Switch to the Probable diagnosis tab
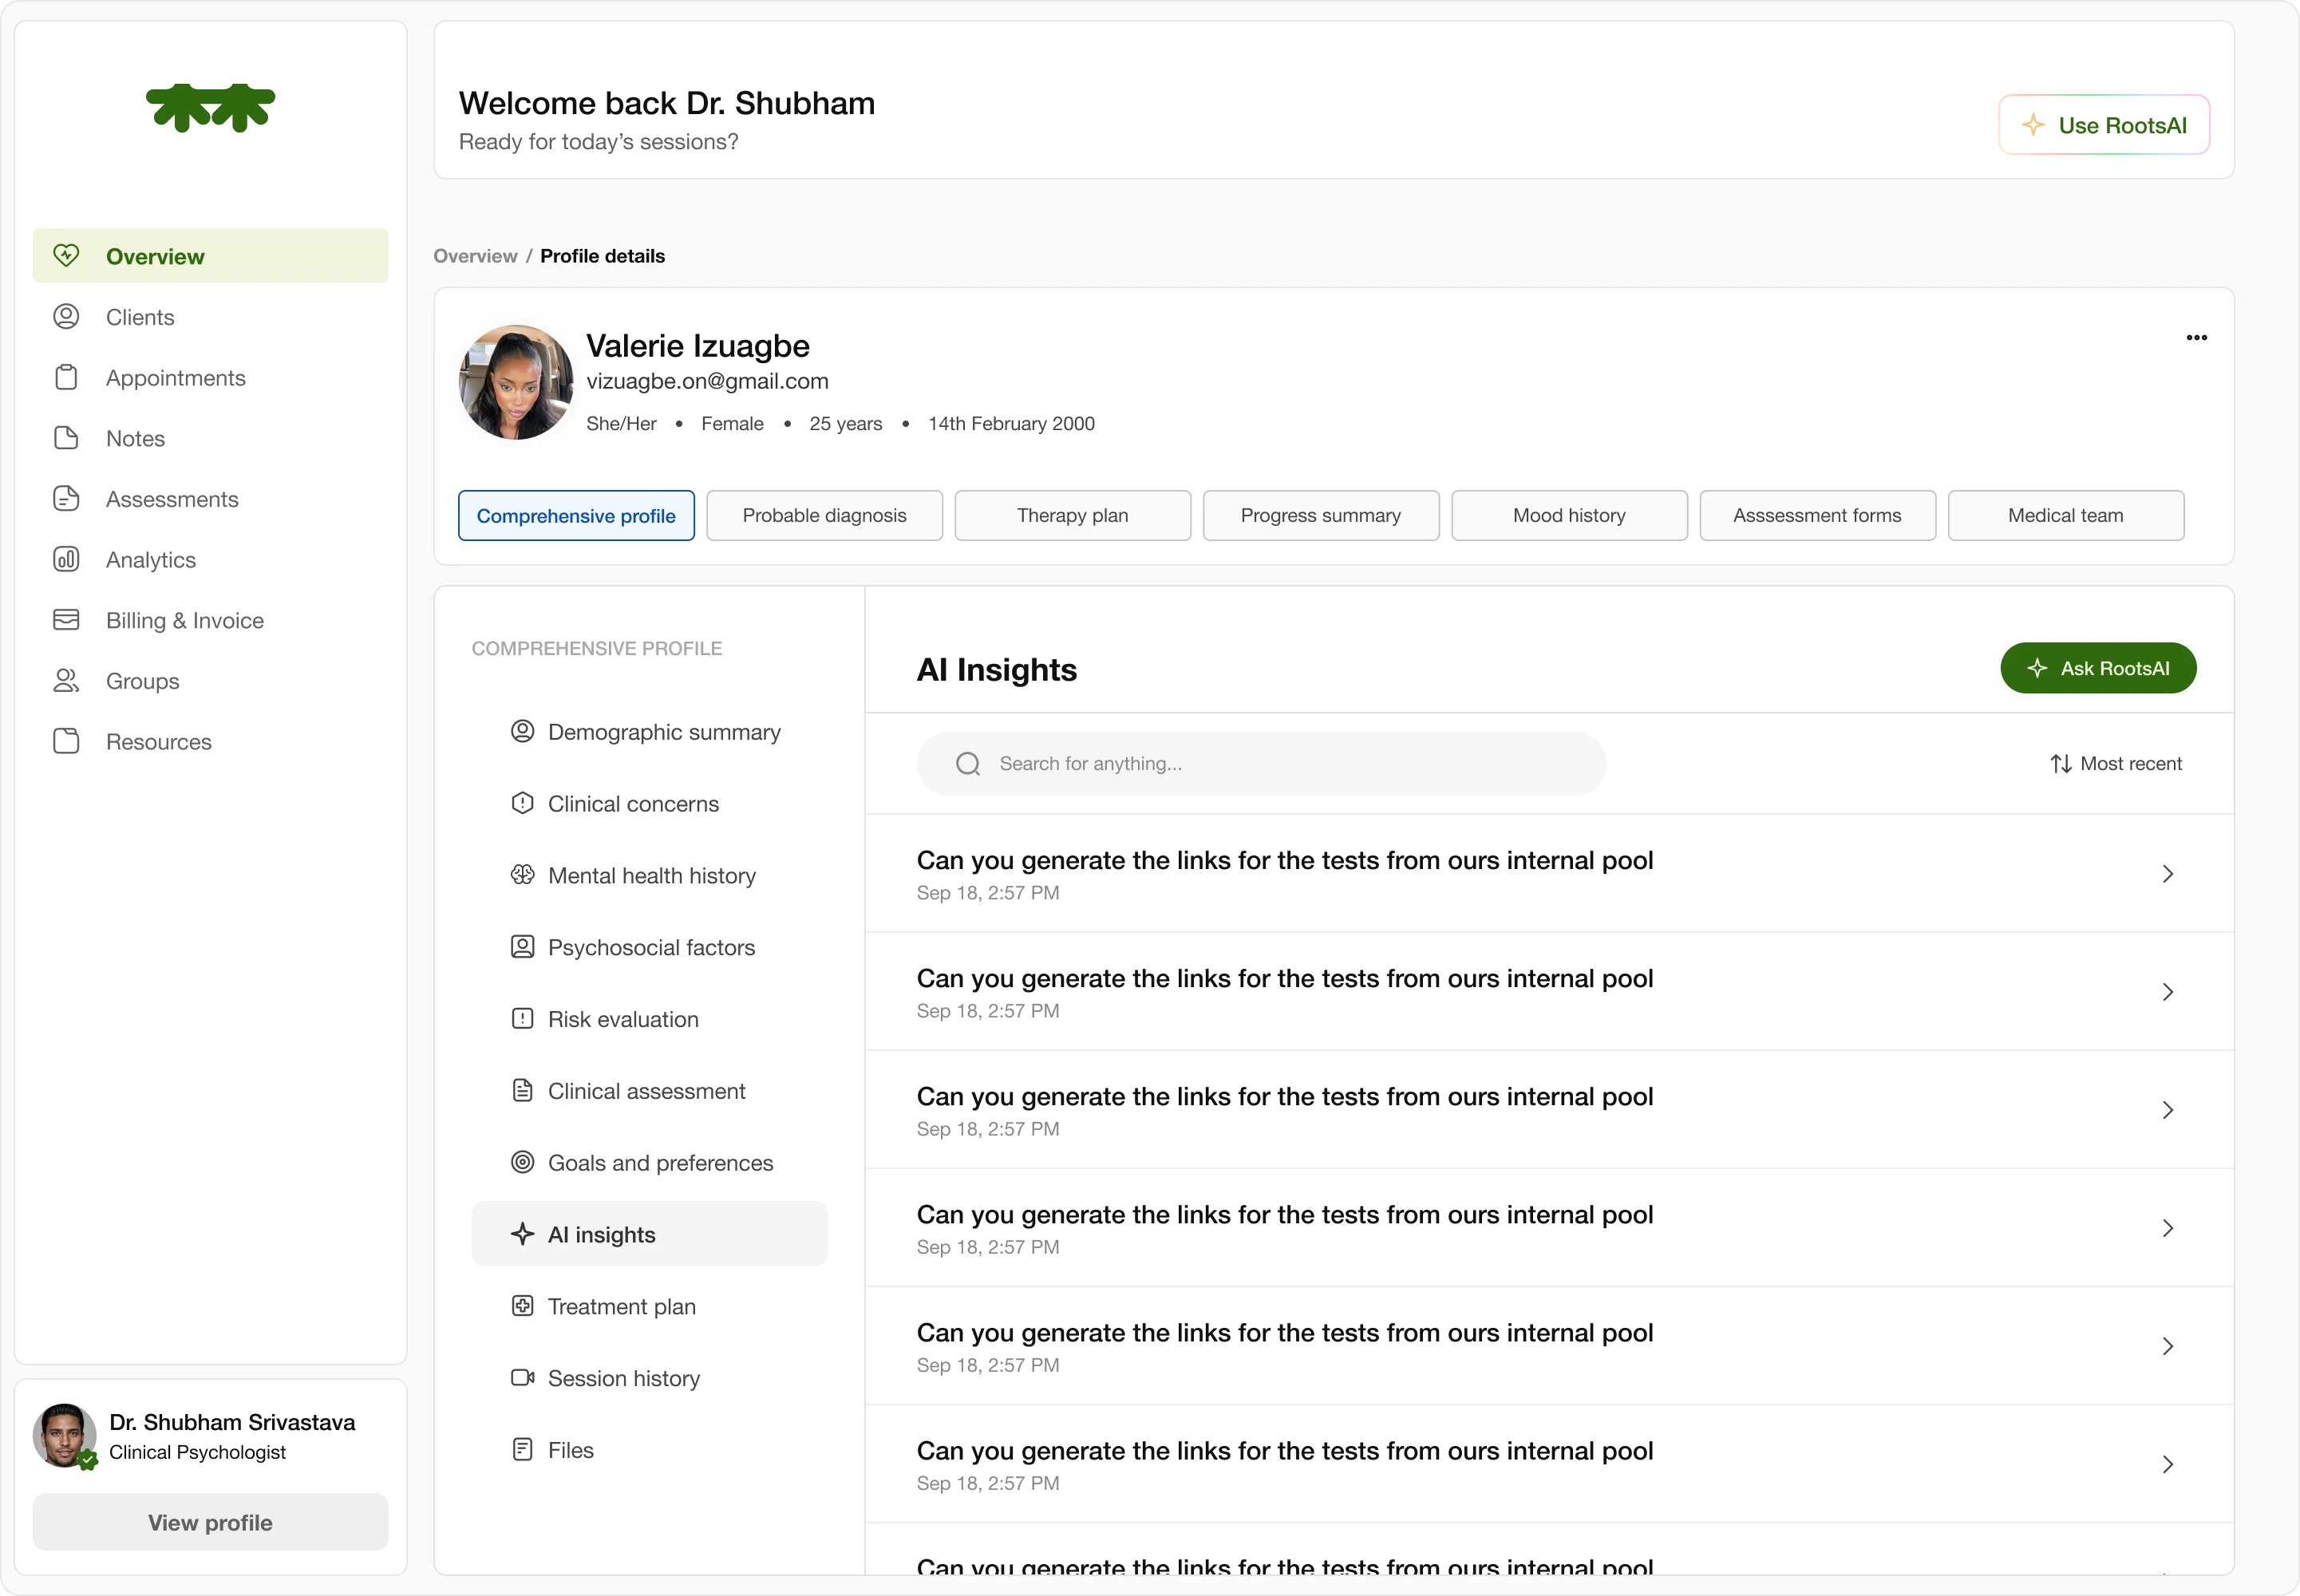The image size is (2300, 1596). 824,515
